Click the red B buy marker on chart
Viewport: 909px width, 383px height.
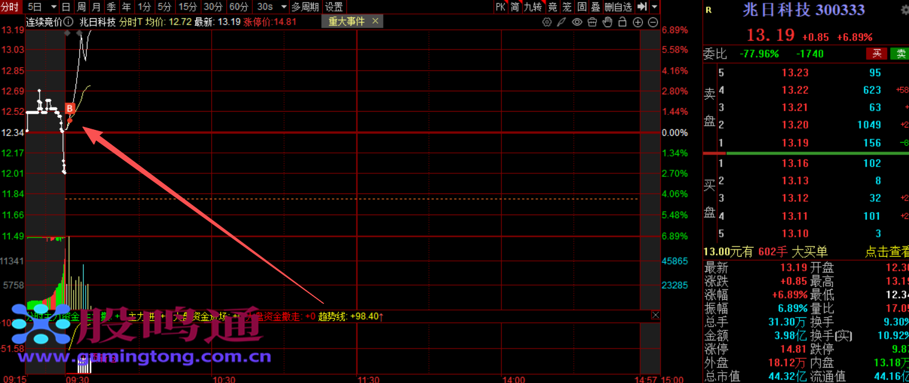pos(69,109)
